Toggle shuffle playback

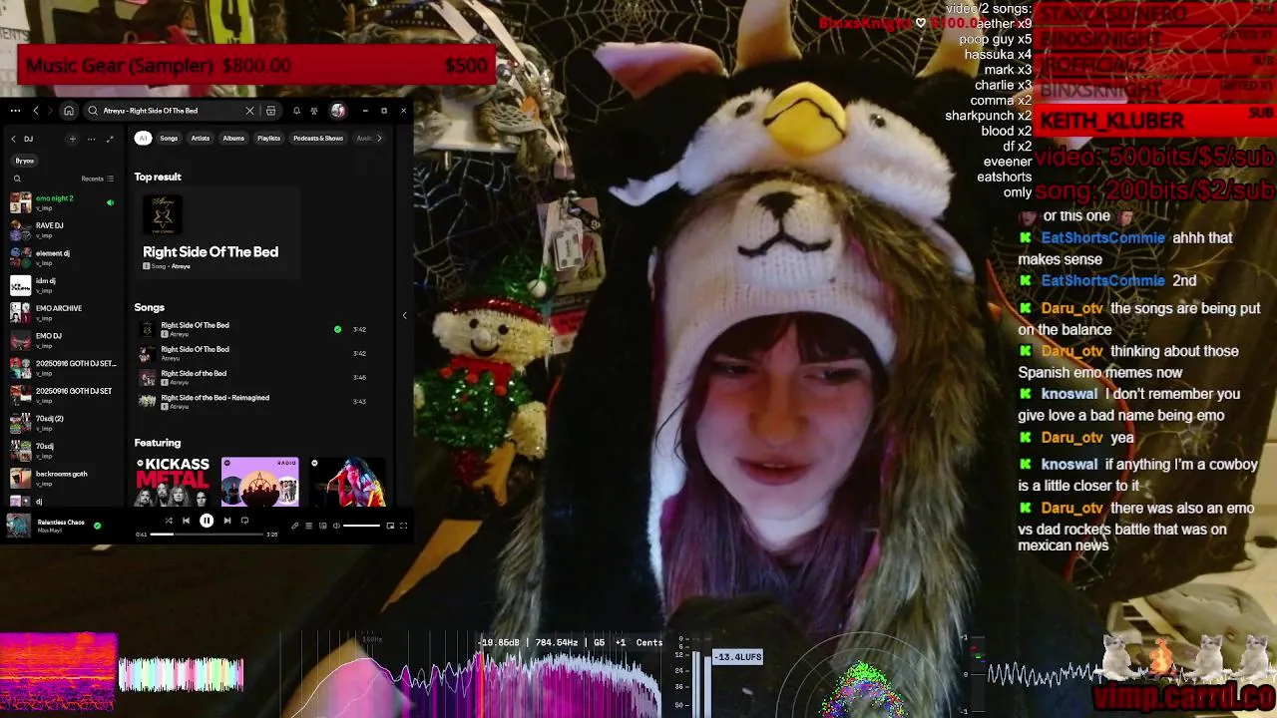click(168, 521)
